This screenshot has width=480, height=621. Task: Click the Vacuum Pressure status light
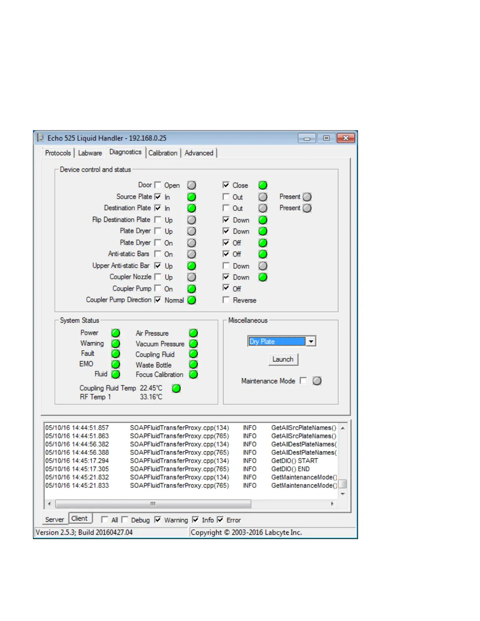(193, 344)
